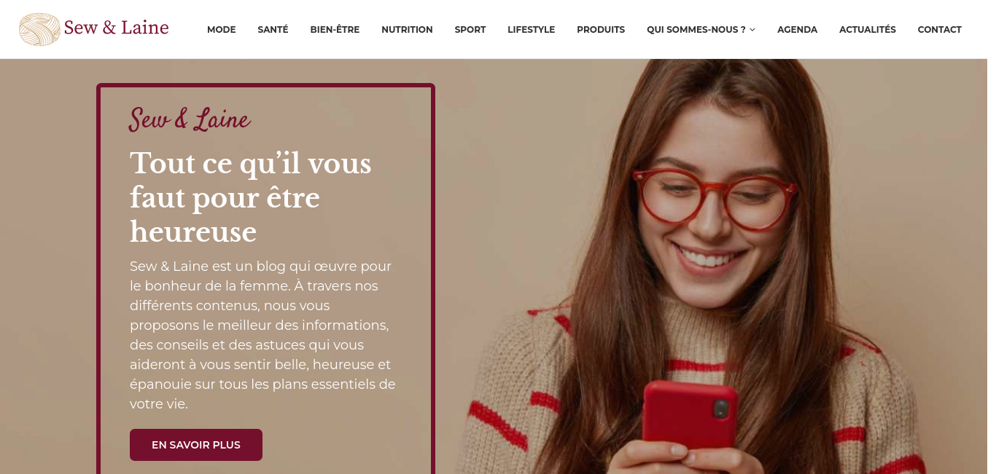Go to ACTUALITÉS in the menu

coord(868,30)
